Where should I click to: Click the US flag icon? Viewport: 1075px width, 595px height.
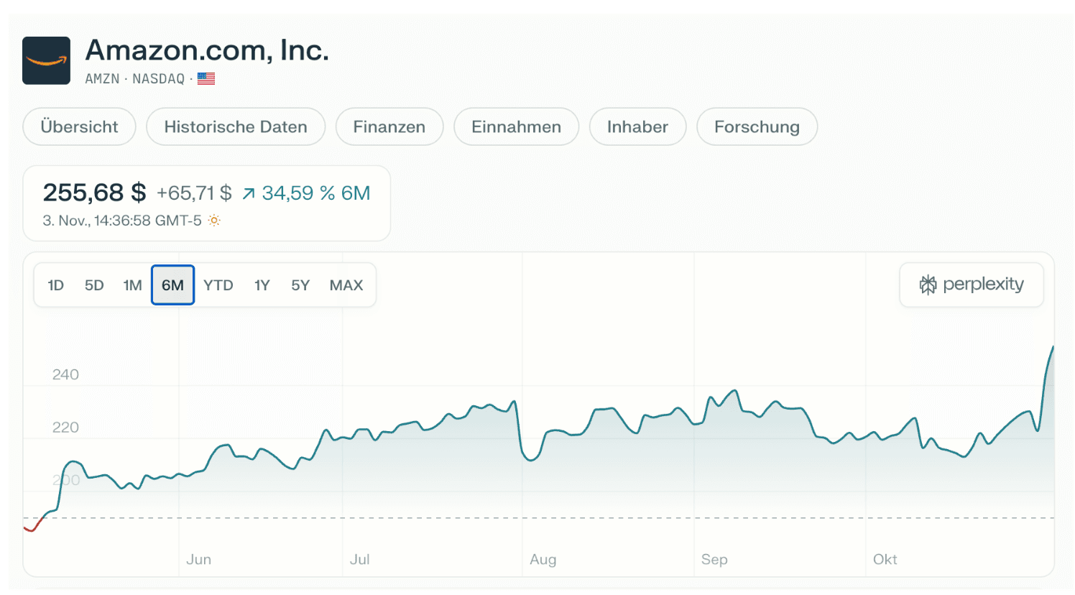(x=206, y=78)
